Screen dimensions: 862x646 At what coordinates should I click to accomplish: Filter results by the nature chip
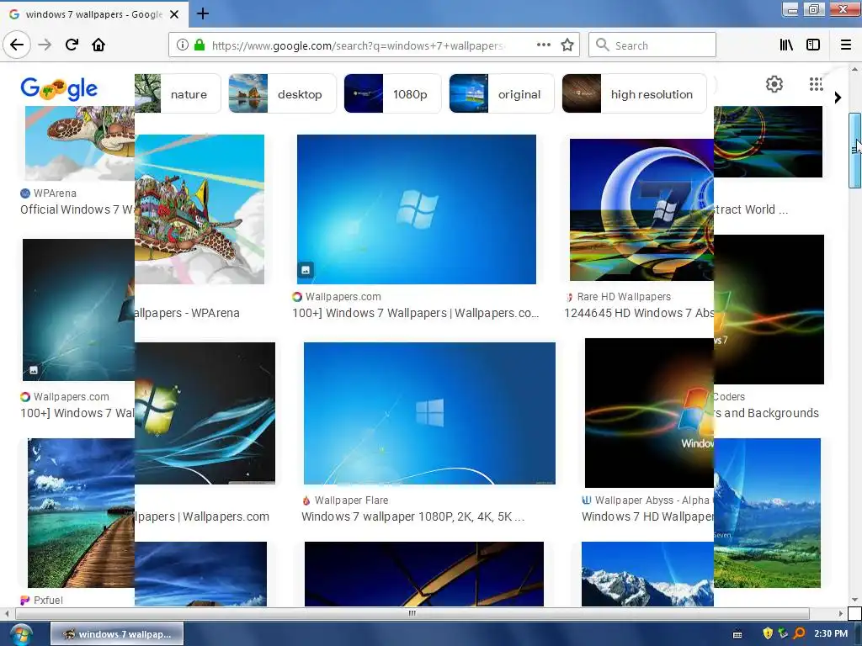[x=178, y=94]
